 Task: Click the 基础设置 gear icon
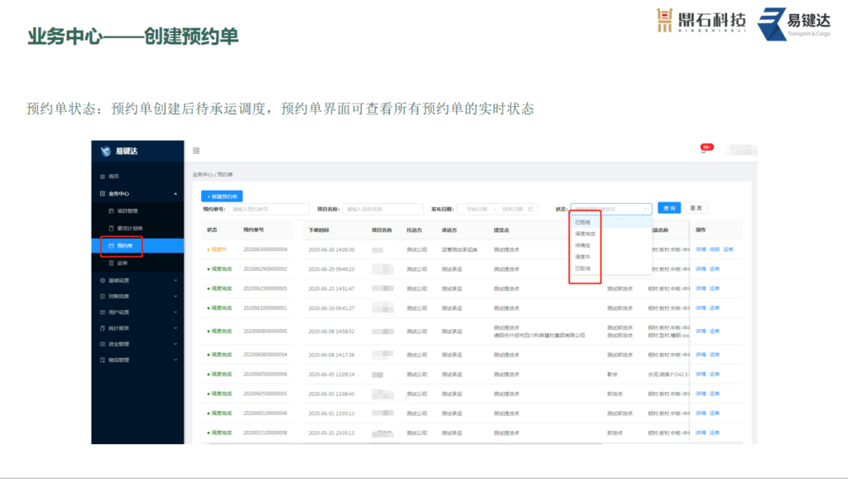(103, 280)
